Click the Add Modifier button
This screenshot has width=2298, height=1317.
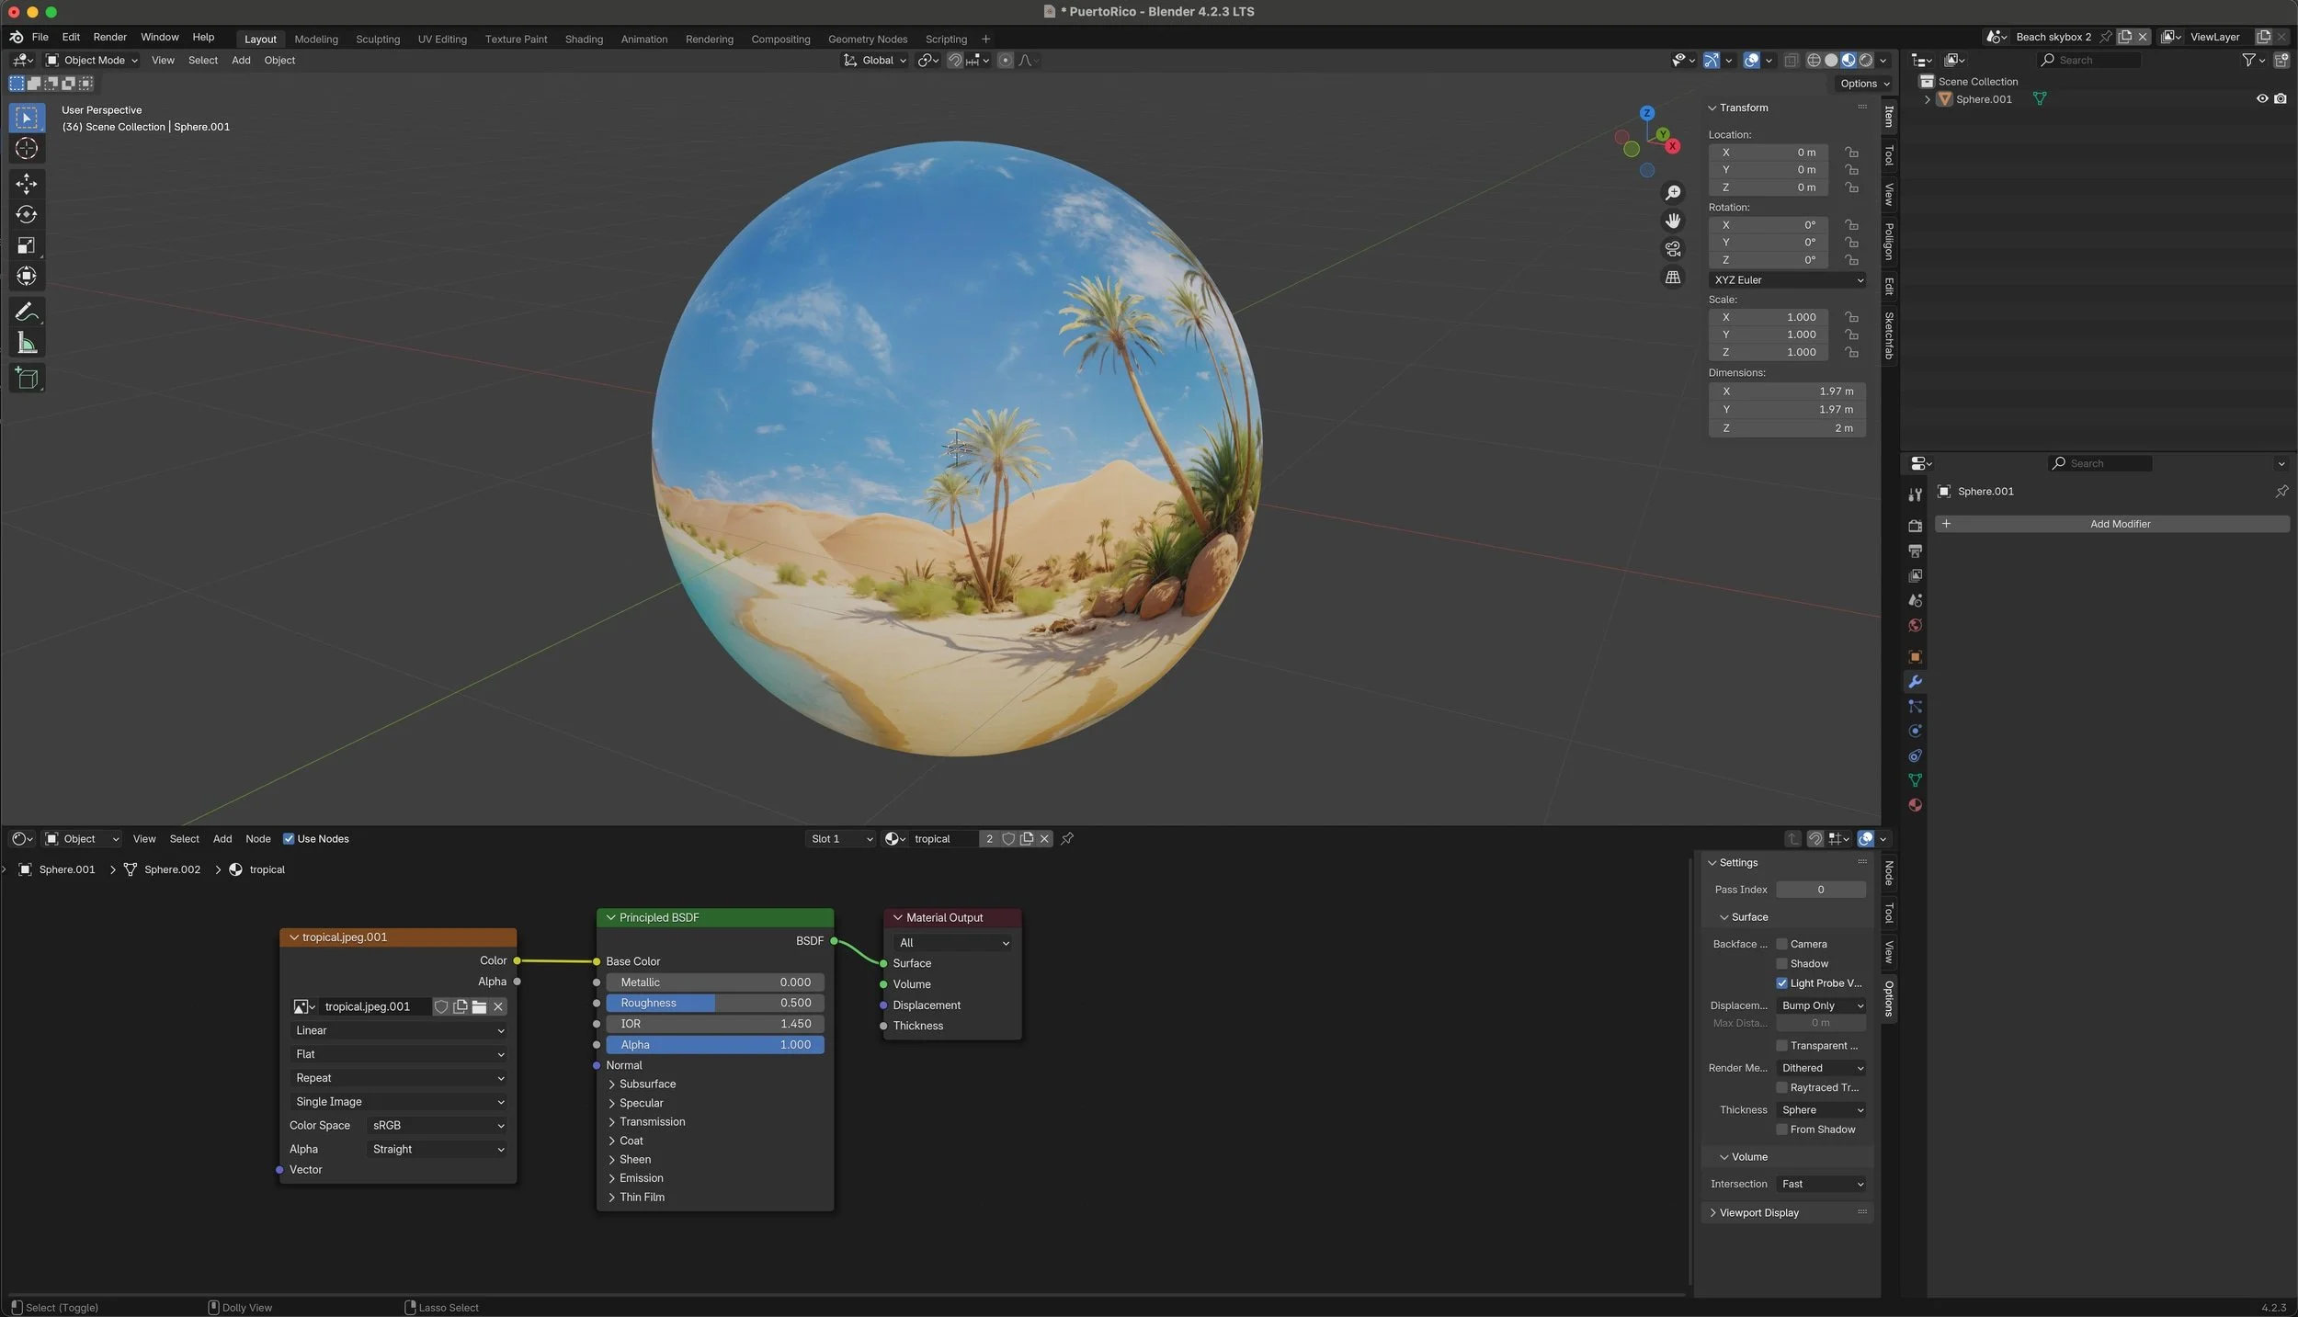point(2111,524)
